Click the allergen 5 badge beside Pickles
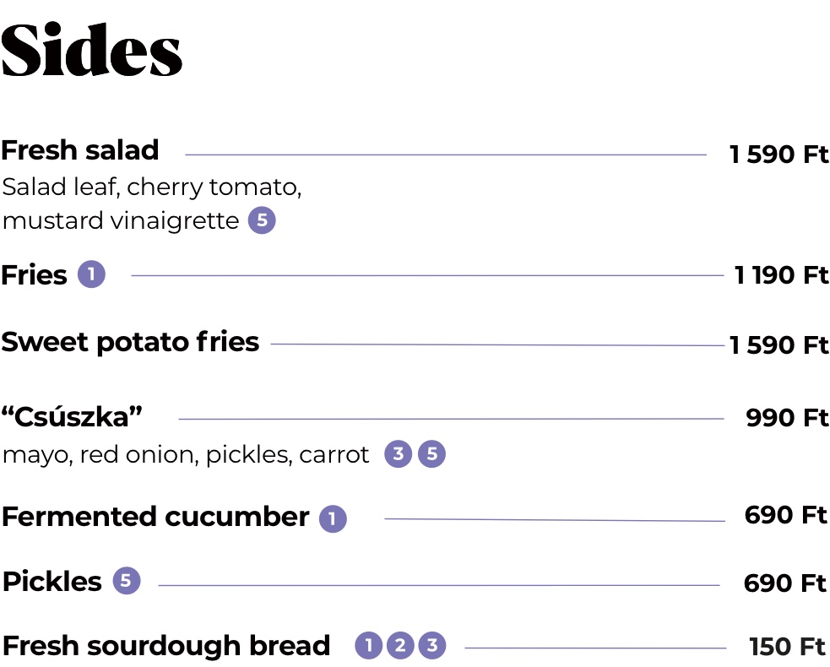The height and width of the screenshot is (667, 830). coord(127,581)
